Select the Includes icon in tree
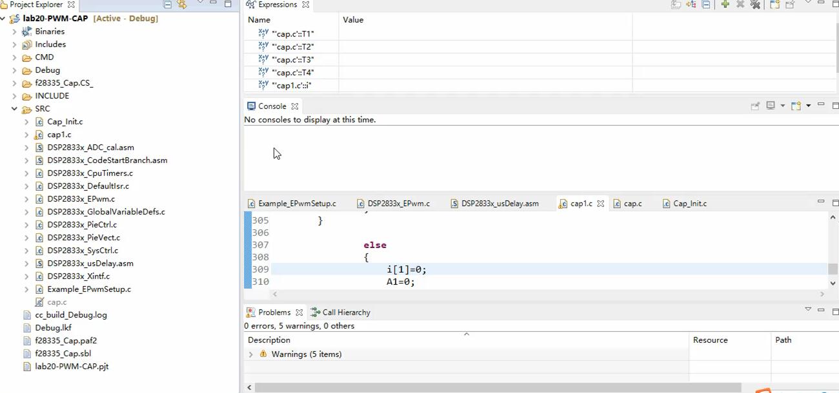The image size is (839, 393). tap(27, 44)
